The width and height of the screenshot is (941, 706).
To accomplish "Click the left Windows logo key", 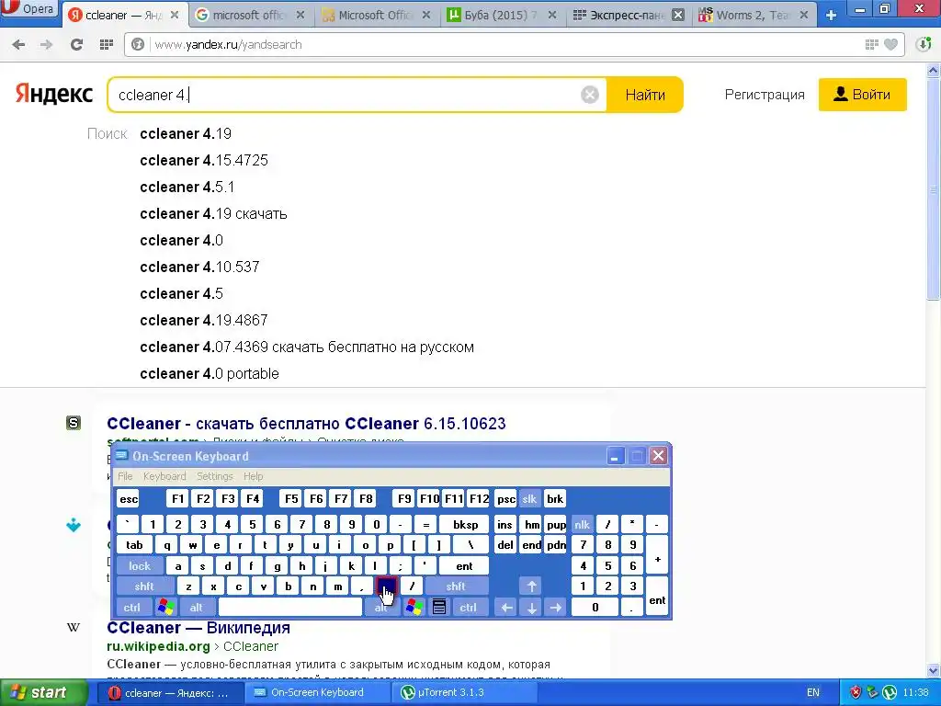I will pos(166,608).
